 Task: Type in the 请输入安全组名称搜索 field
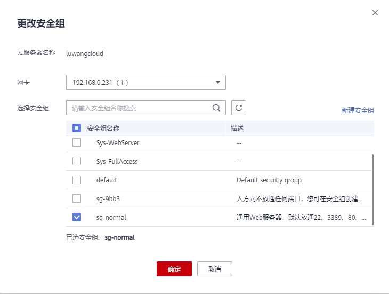[x=139, y=108]
